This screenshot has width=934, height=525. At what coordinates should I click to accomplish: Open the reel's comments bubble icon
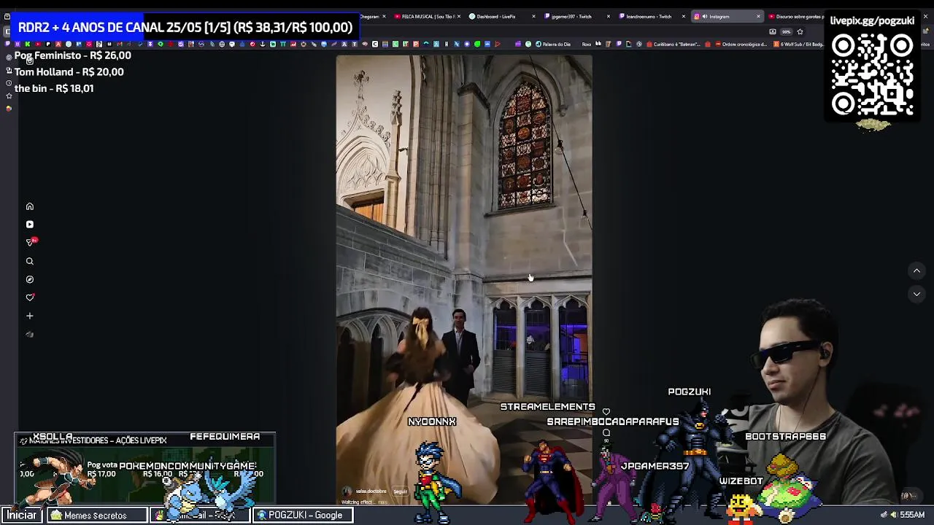[x=606, y=433]
